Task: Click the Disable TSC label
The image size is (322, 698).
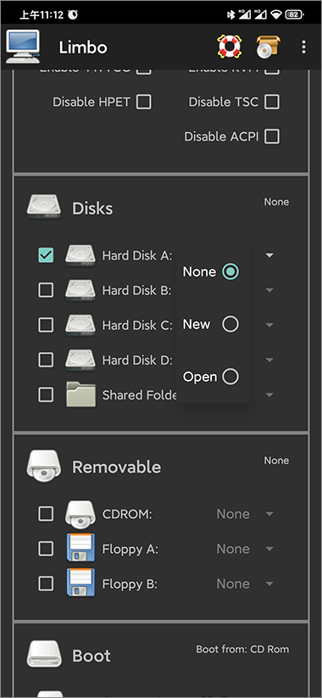Action: [223, 102]
